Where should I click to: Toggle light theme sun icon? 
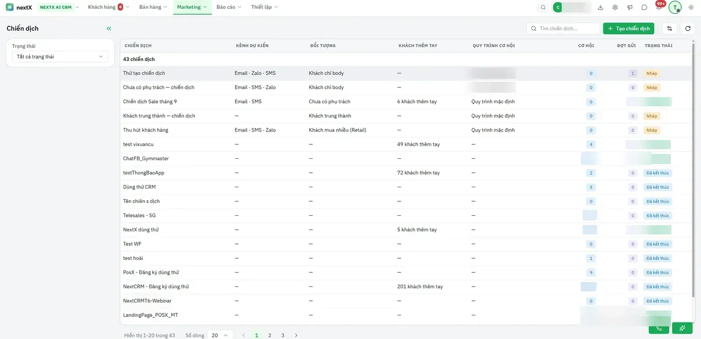point(691,7)
